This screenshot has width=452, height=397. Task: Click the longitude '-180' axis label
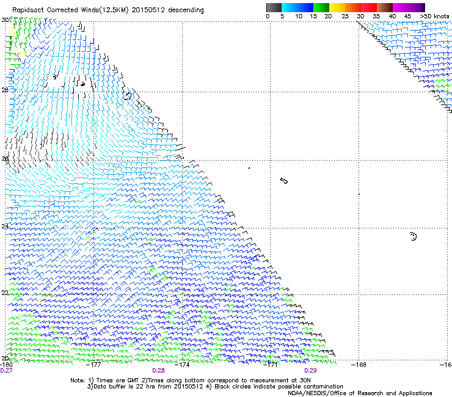(6, 365)
